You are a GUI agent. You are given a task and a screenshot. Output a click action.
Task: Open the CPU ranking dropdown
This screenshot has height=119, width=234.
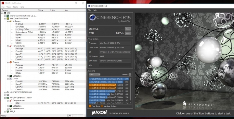pos(95,74)
